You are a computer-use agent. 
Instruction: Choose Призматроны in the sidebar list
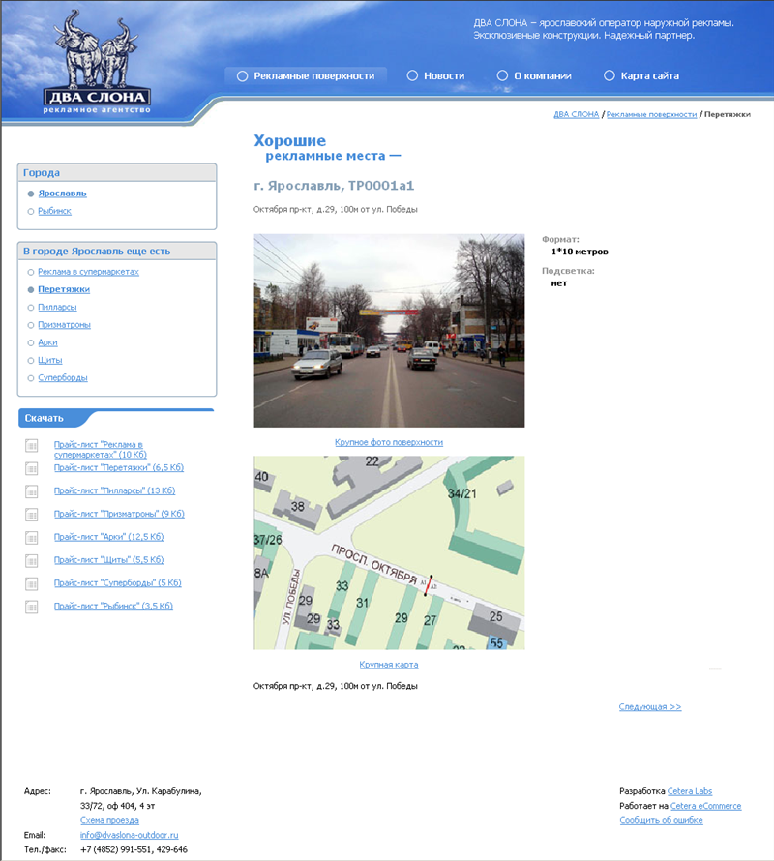pyautogui.click(x=64, y=325)
